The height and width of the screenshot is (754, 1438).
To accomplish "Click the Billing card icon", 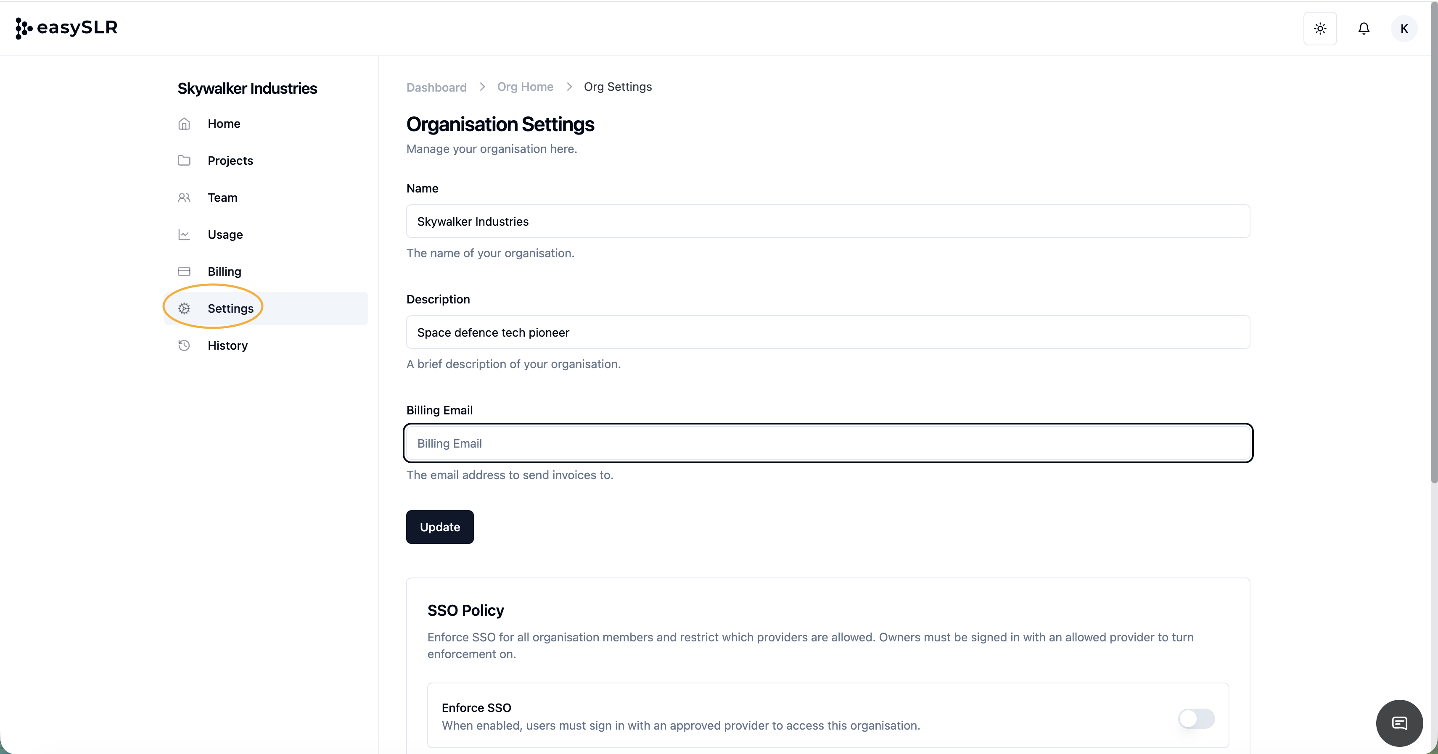I will (184, 271).
